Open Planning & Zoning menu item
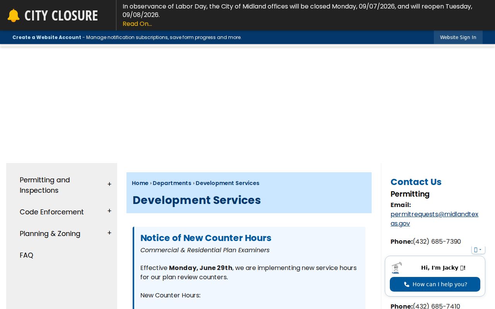 tap(50, 234)
